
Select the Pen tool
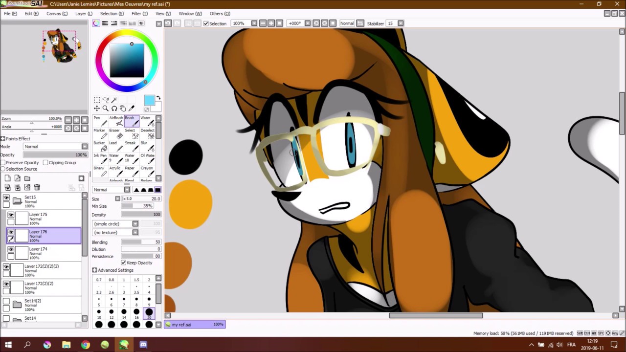[100, 121]
